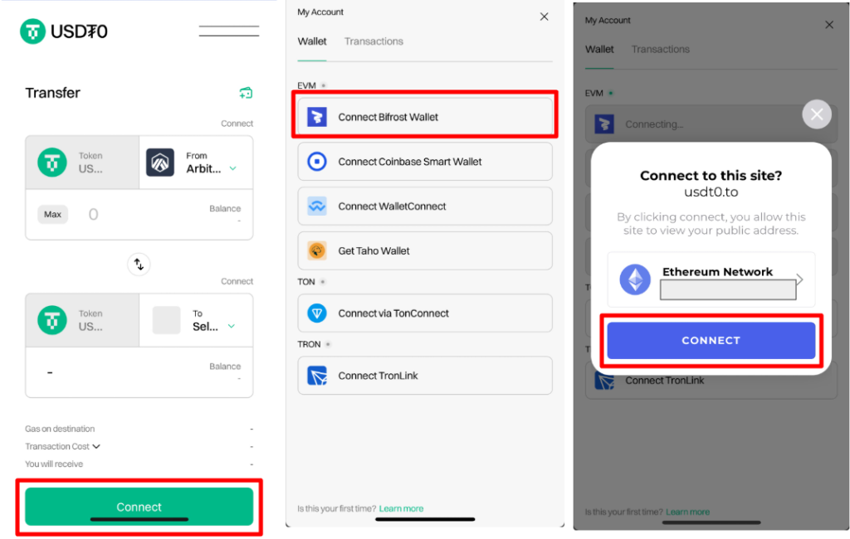Close the right My Account panel

829,25
